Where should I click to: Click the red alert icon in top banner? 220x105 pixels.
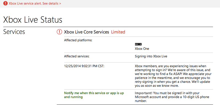tap(5, 3)
